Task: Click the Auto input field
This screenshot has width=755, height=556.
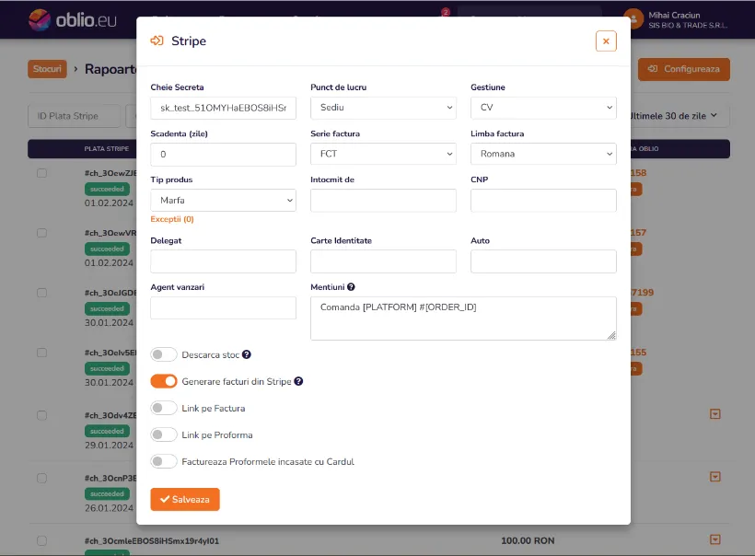Action: tap(543, 261)
